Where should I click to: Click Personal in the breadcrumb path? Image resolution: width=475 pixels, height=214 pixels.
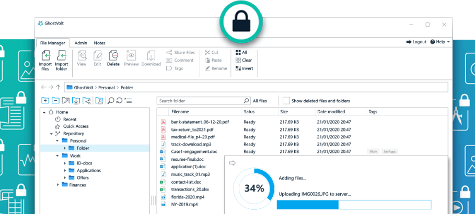[107, 88]
